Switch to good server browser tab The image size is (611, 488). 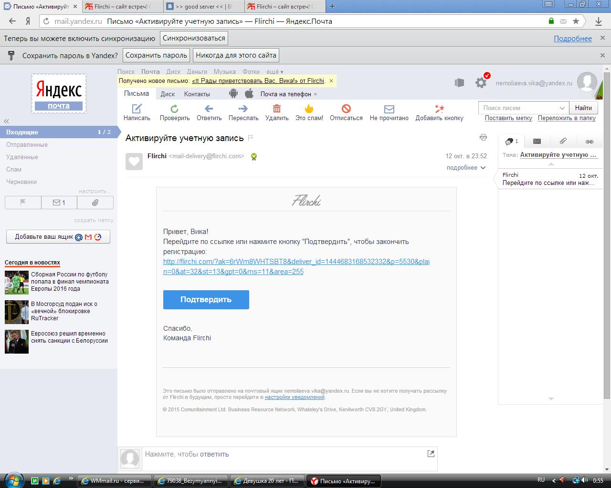tap(204, 7)
